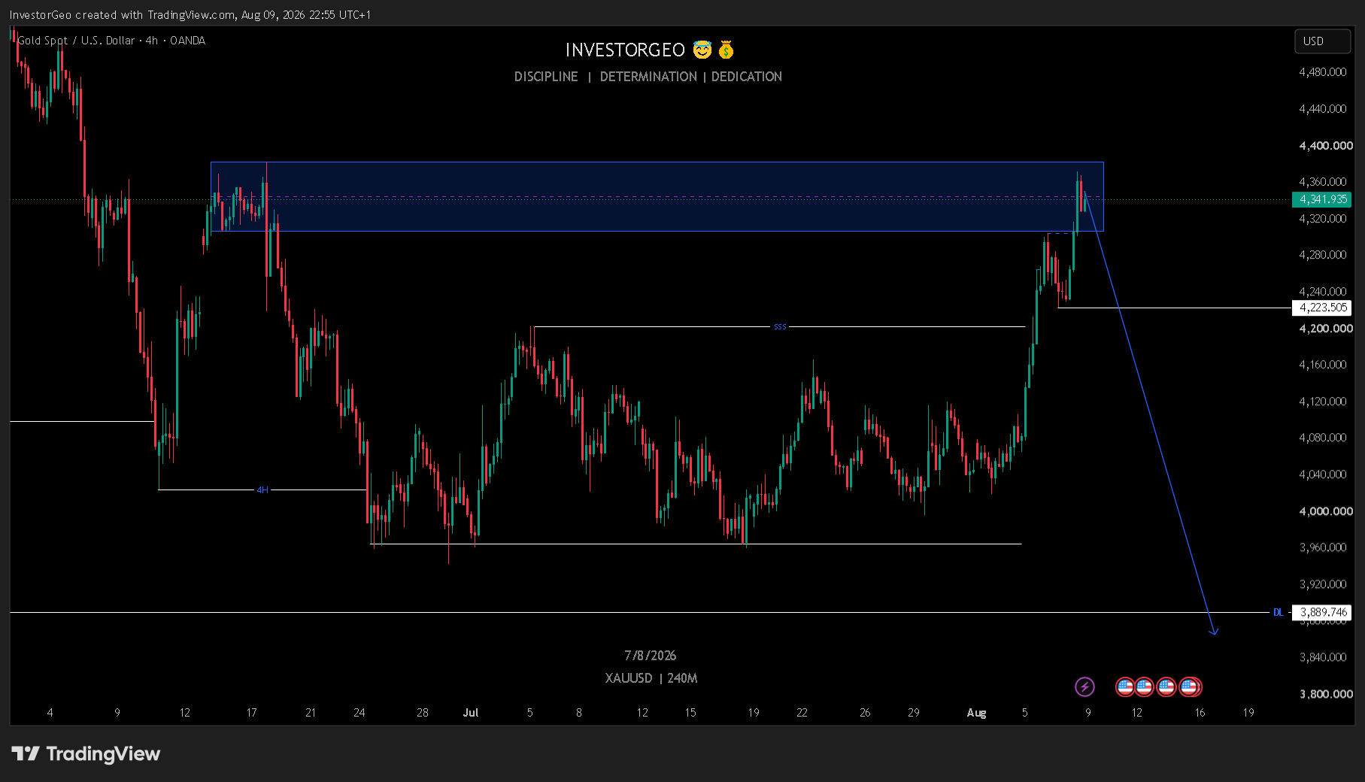Click the Jul label on the time axis
Viewport: 1365px width, 782px height.
click(x=471, y=713)
